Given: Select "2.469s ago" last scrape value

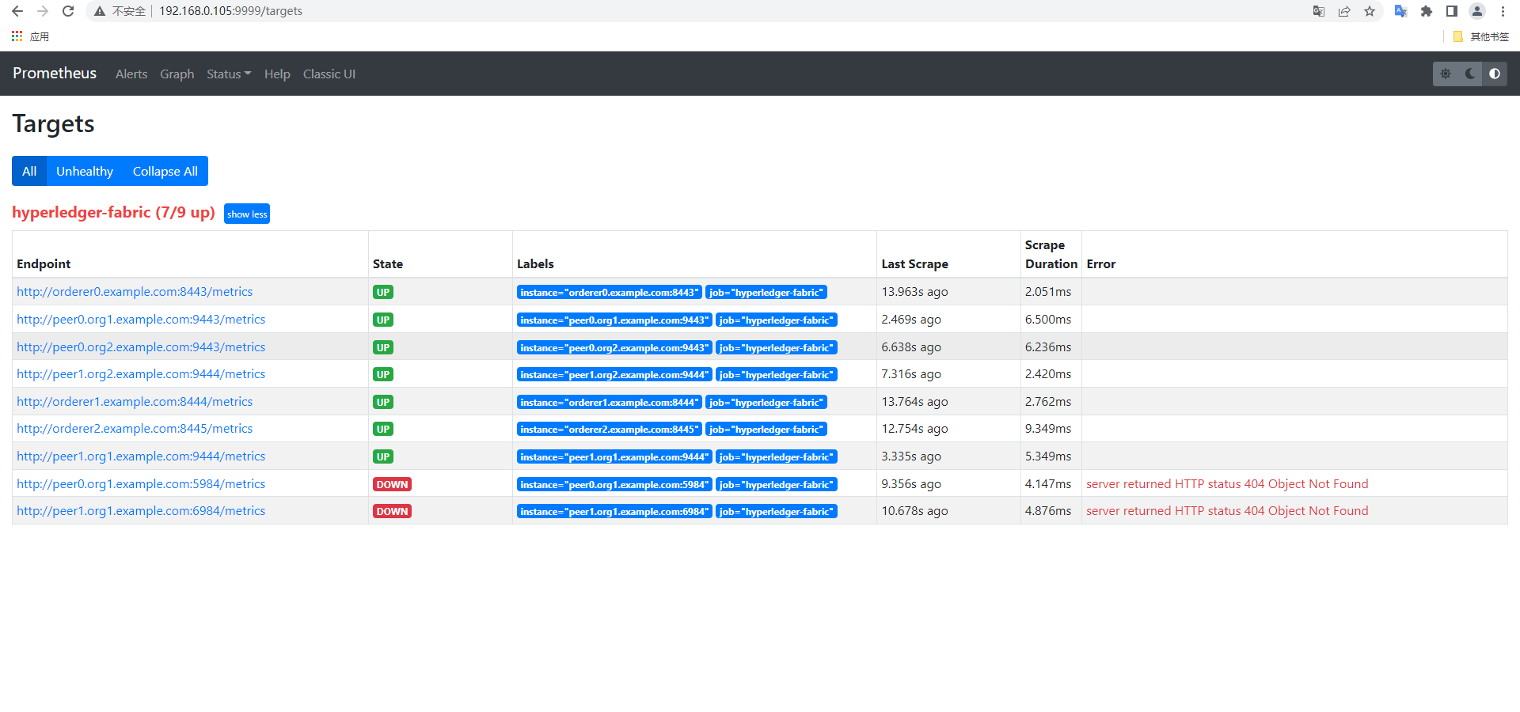Looking at the screenshot, I should [x=911, y=320].
